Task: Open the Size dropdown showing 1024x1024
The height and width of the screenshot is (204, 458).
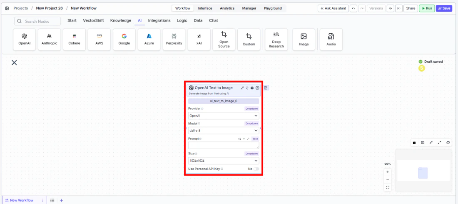Action: [x=224, y=161]
